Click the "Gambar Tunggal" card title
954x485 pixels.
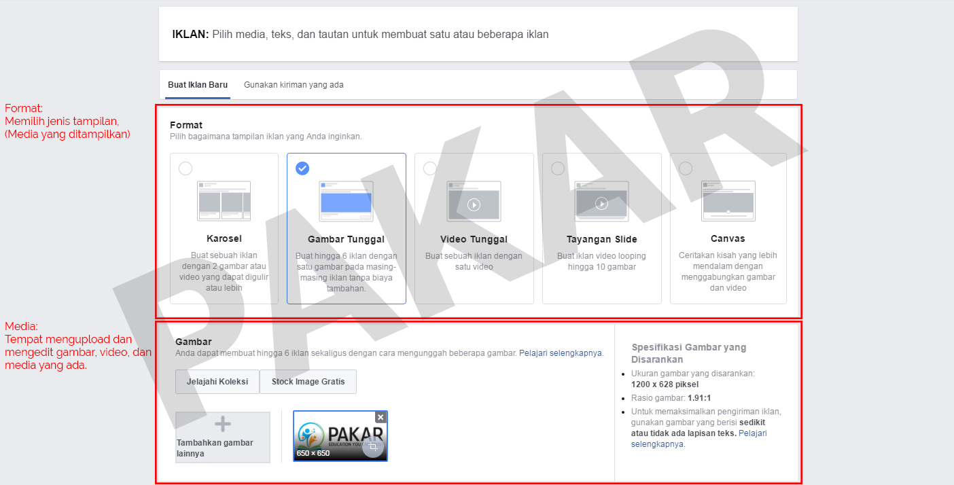click(347, 239)
